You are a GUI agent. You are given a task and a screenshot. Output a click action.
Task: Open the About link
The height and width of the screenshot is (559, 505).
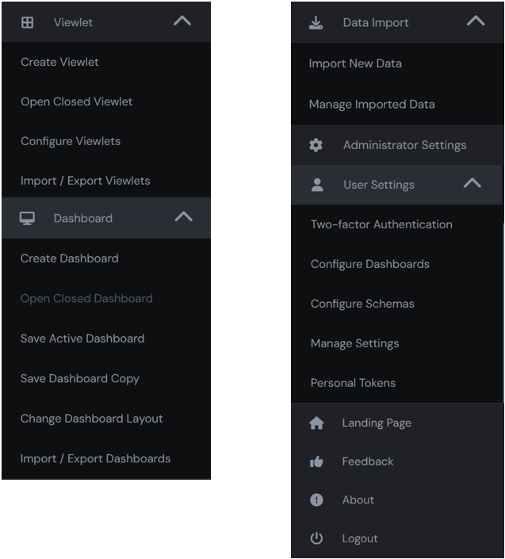(x=358, y=500)
